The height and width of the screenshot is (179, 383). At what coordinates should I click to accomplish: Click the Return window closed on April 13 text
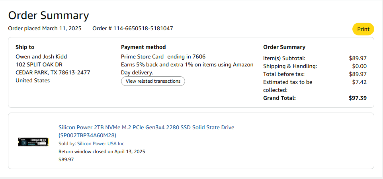click(102, 152)
